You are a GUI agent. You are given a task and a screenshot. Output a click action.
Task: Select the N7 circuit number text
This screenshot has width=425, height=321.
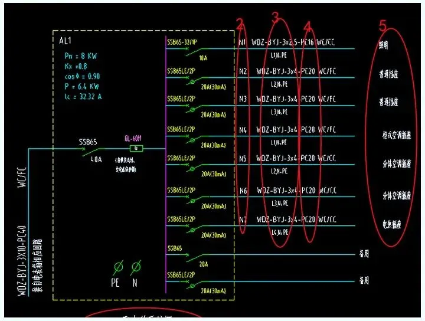click(243, 220)
